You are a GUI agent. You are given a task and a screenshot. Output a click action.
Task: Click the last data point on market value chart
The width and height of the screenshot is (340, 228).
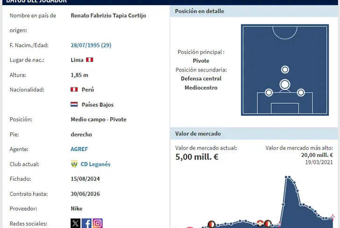333,217
